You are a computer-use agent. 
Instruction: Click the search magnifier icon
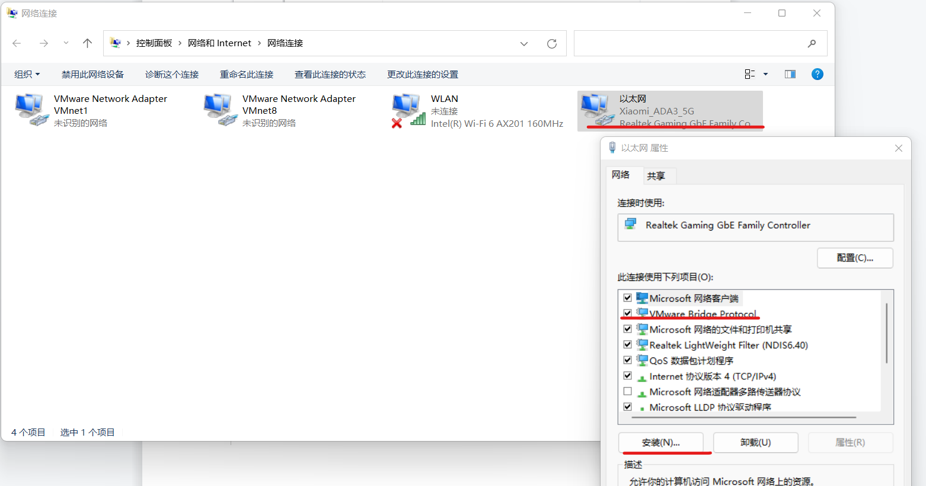tap(812, 43)
